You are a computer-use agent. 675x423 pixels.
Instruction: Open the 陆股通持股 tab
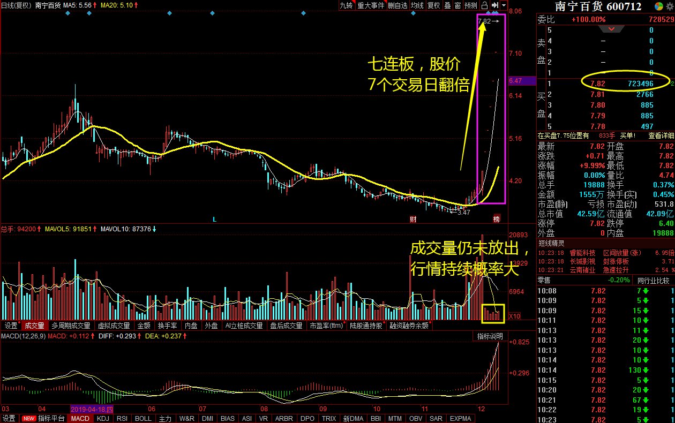click(367, 326)
